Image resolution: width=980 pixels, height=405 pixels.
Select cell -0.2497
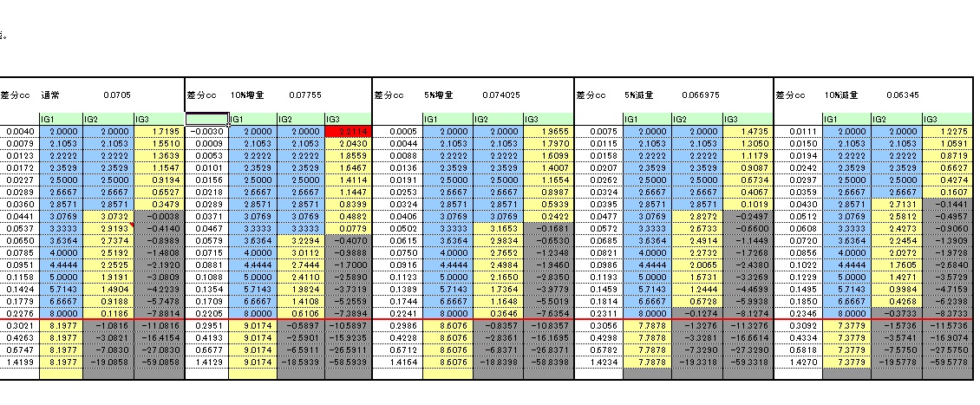tap(748, 216)
